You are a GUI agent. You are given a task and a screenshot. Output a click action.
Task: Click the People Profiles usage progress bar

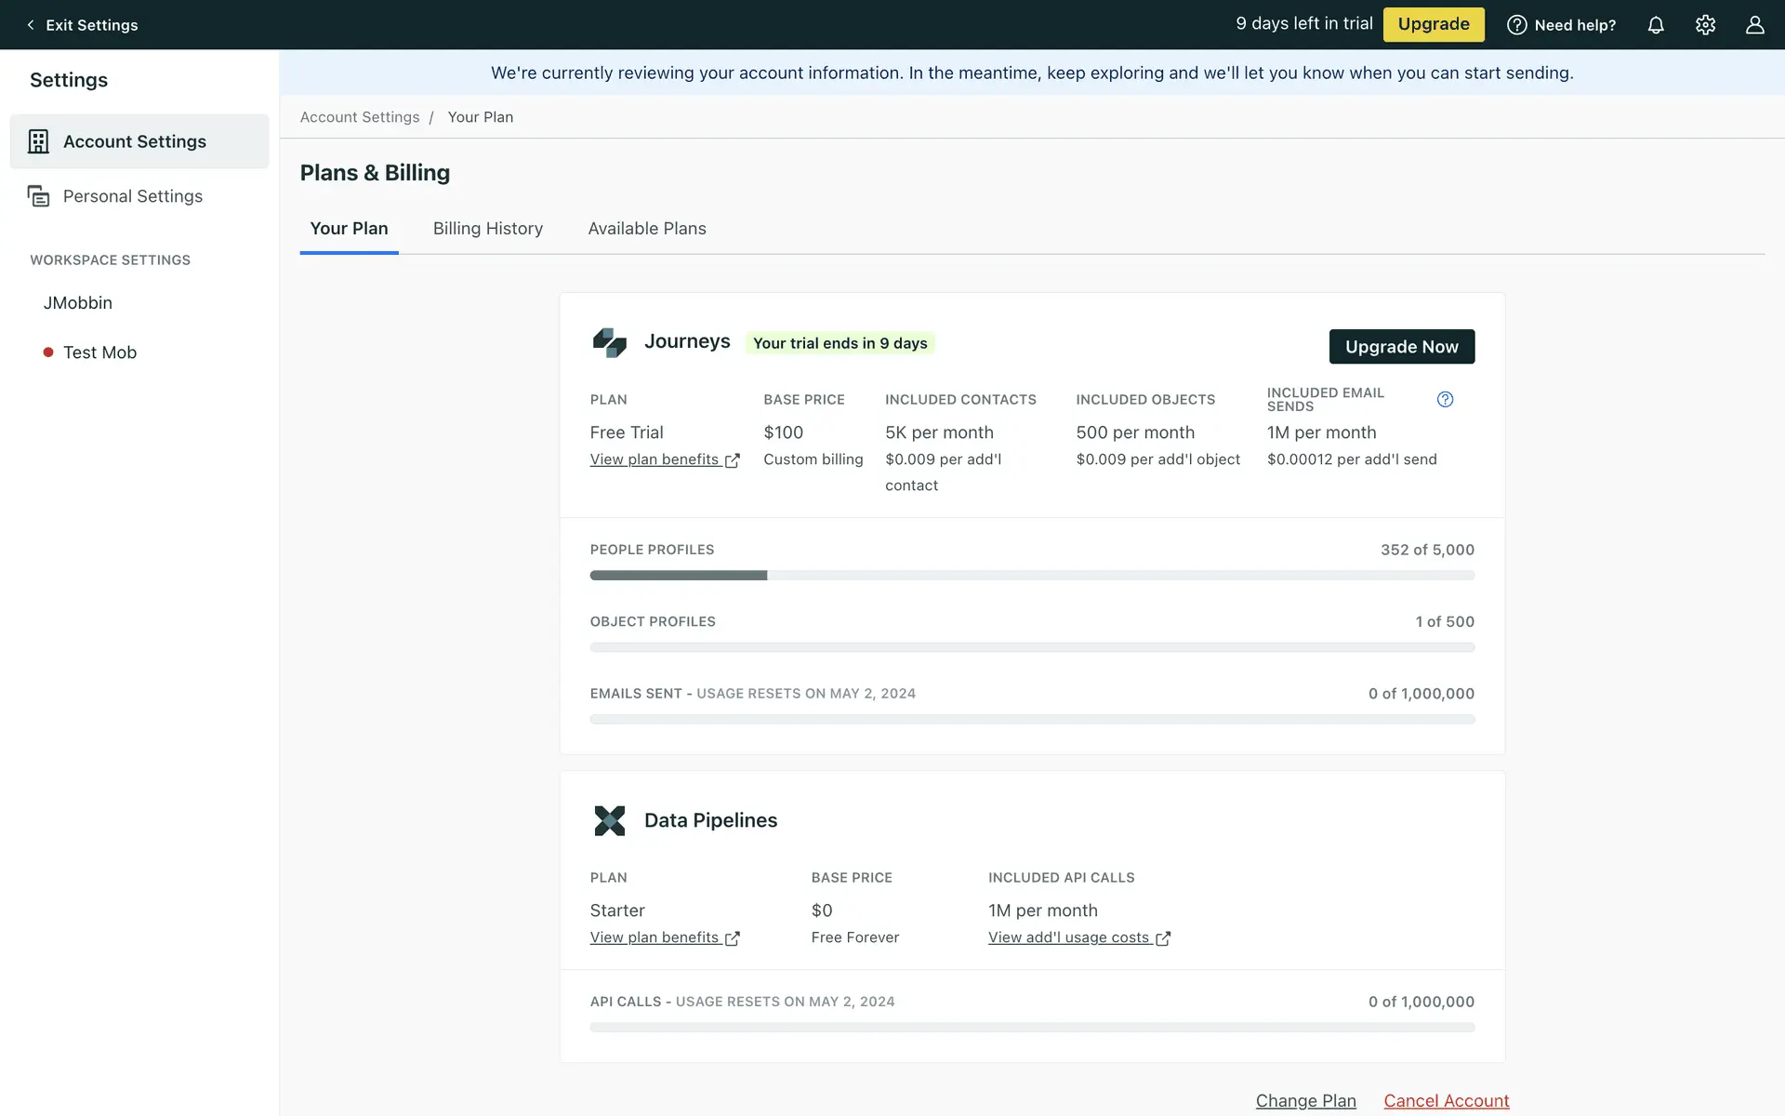coord(1032,576)
